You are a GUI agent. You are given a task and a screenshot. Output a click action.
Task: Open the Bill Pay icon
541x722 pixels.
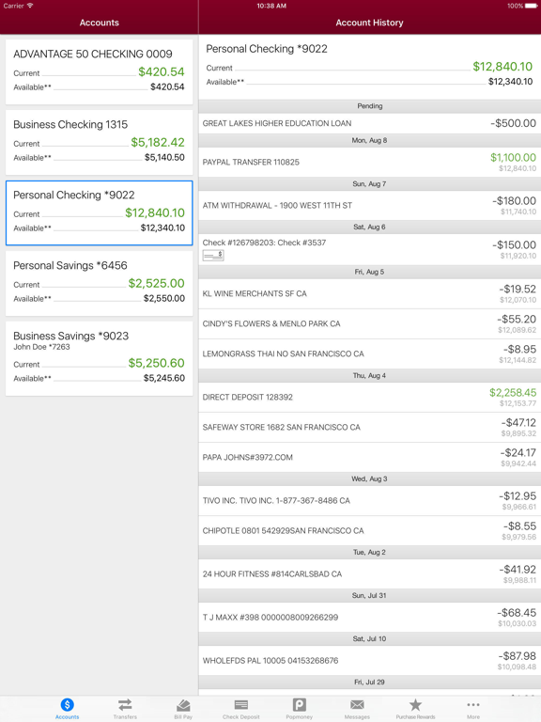click(x=183, y=704)
